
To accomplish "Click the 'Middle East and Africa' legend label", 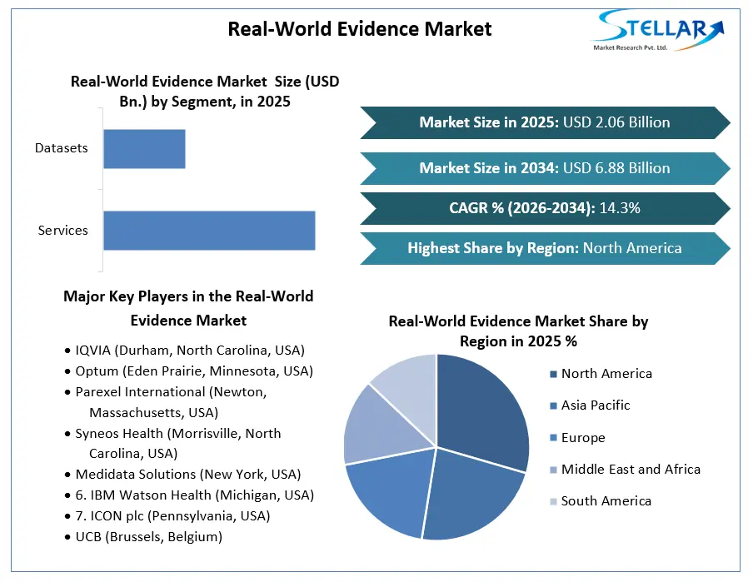I will click(631, 469).
